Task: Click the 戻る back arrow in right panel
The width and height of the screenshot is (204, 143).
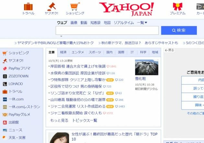Action: [x=169, y=50]
